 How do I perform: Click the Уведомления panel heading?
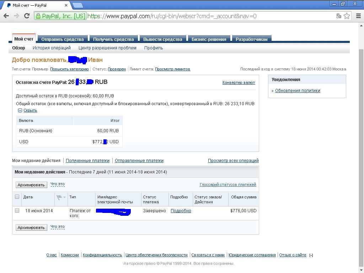(286, 79)
